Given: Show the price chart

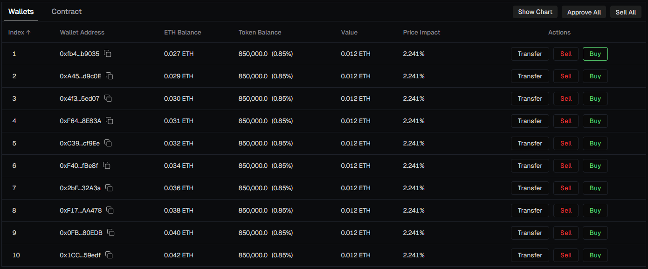Looking at the screenshot, I should click(x=535, y=12).
